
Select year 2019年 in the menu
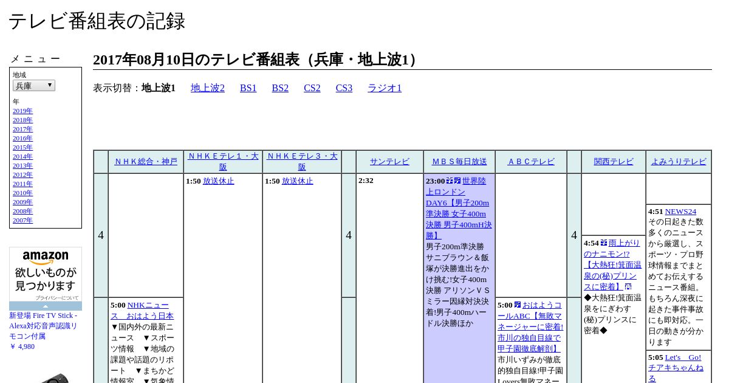22,111
